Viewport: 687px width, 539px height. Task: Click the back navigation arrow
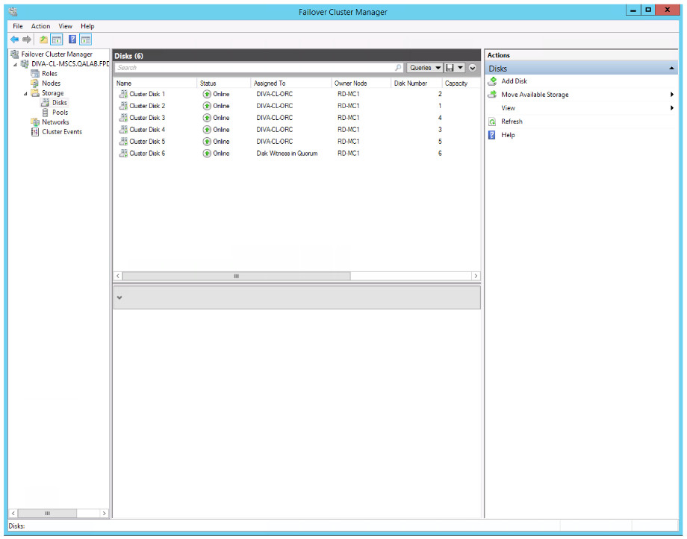(x=14, y=40)
